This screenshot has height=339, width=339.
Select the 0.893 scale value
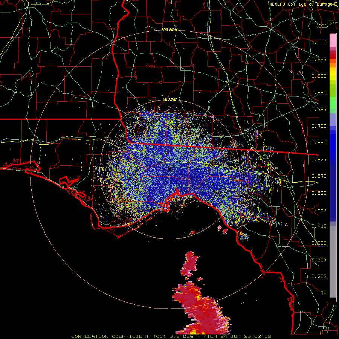click(319, 76)
